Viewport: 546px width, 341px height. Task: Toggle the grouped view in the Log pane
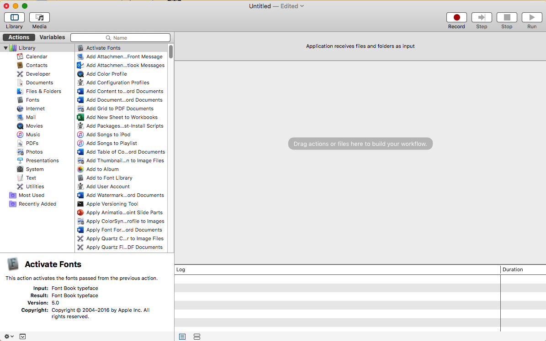coord(196,336)
